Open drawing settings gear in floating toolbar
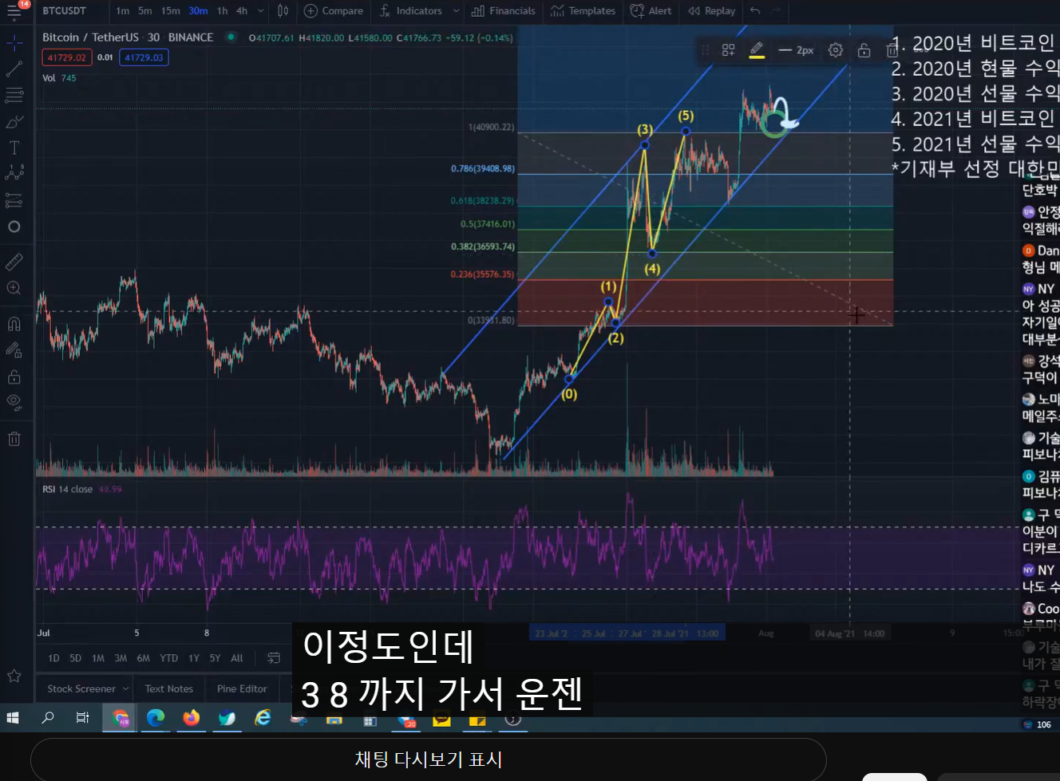 click(835, 50)
